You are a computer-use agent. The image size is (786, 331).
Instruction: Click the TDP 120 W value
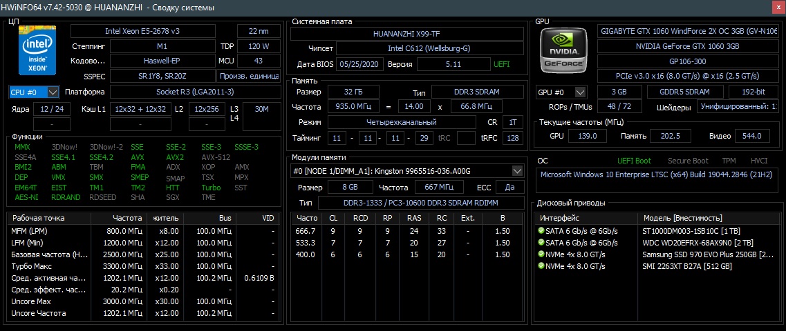point(259,46)
